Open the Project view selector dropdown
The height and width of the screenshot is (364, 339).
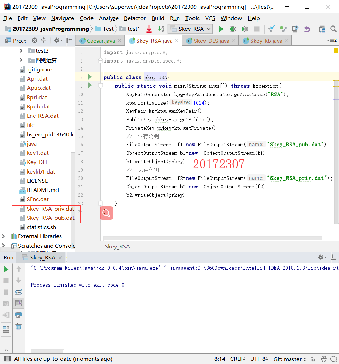[16, 41]
